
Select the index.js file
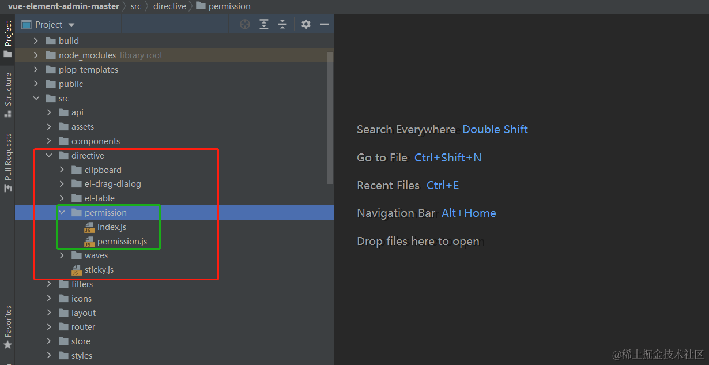[112, 227]
